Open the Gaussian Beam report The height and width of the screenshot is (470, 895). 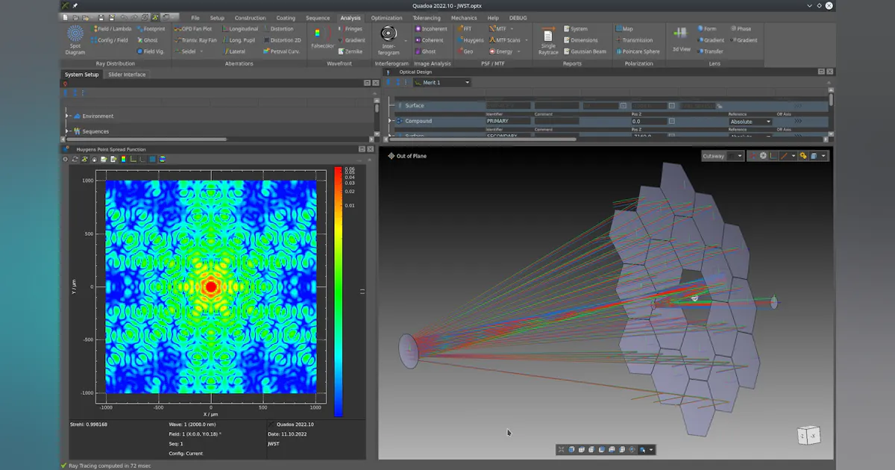(585, 51)
